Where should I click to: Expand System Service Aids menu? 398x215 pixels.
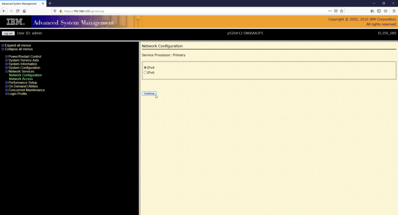click(x=7, y=60)
